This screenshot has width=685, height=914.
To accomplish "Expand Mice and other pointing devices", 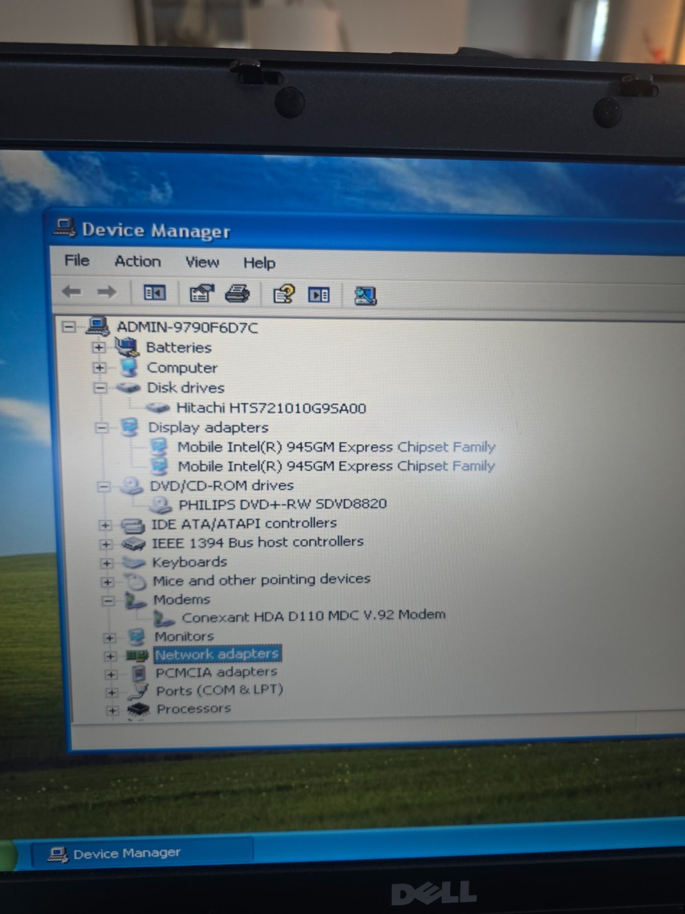I will click(x=107, y=583).
